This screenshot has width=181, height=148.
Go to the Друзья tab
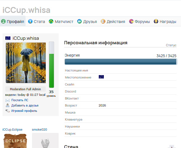[87, 22]
